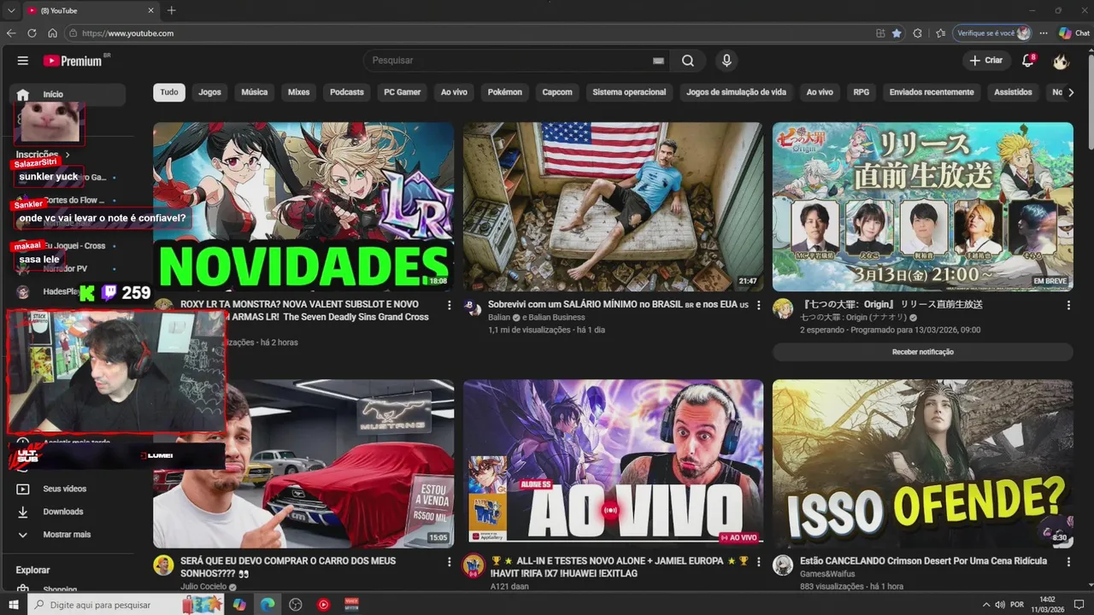This screenshot has height=615, width=1094.
Task: Open options menu for ROXY LR TA MONSTRA video
Action: click(x=450, y=305)
